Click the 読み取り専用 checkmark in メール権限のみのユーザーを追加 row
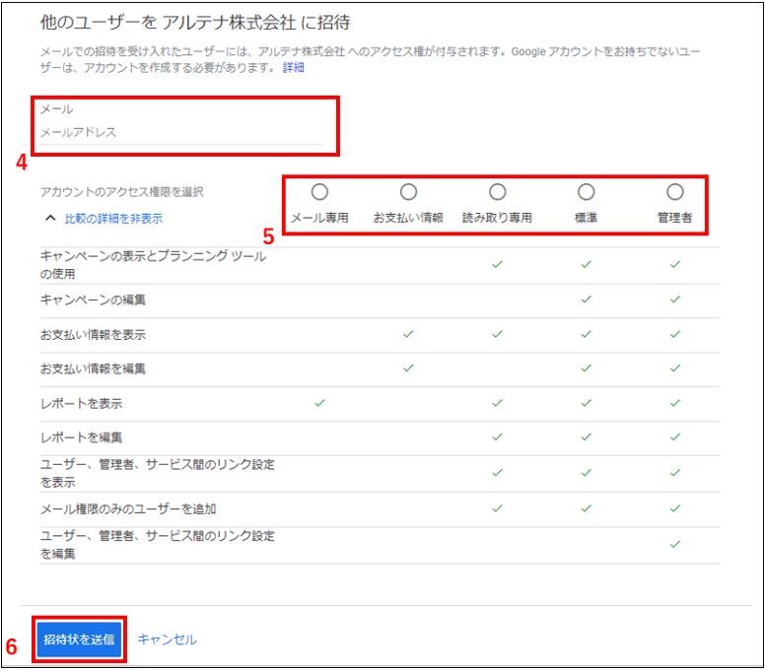The height and width of the screenshot is (670, 766). pyautogui.click(x=497, y=508)
